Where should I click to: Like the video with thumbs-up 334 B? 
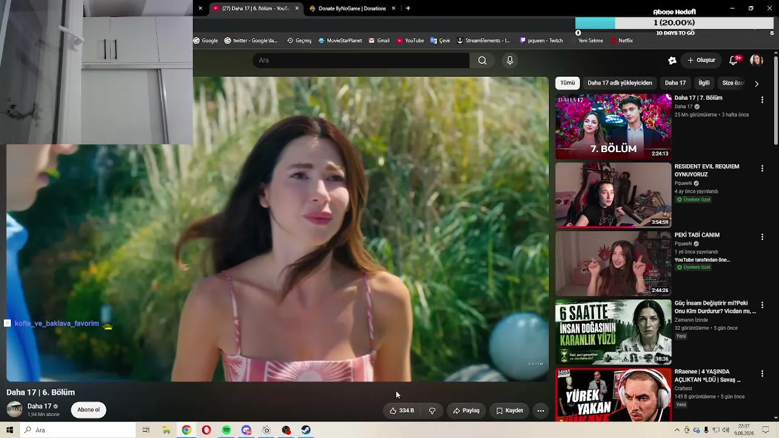(402, 411)
